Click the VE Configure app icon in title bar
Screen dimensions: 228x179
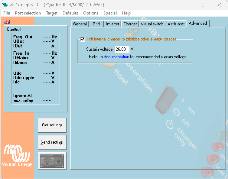(5, 5)
